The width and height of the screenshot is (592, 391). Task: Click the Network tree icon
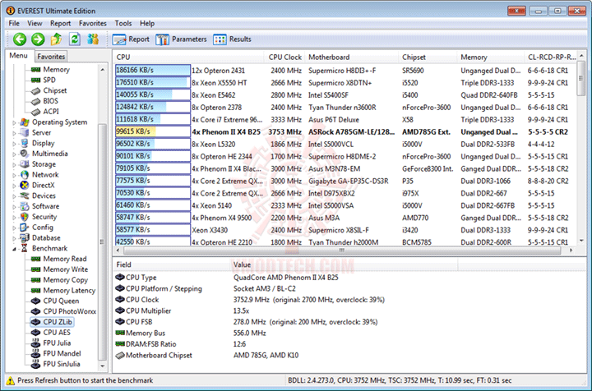25,175
